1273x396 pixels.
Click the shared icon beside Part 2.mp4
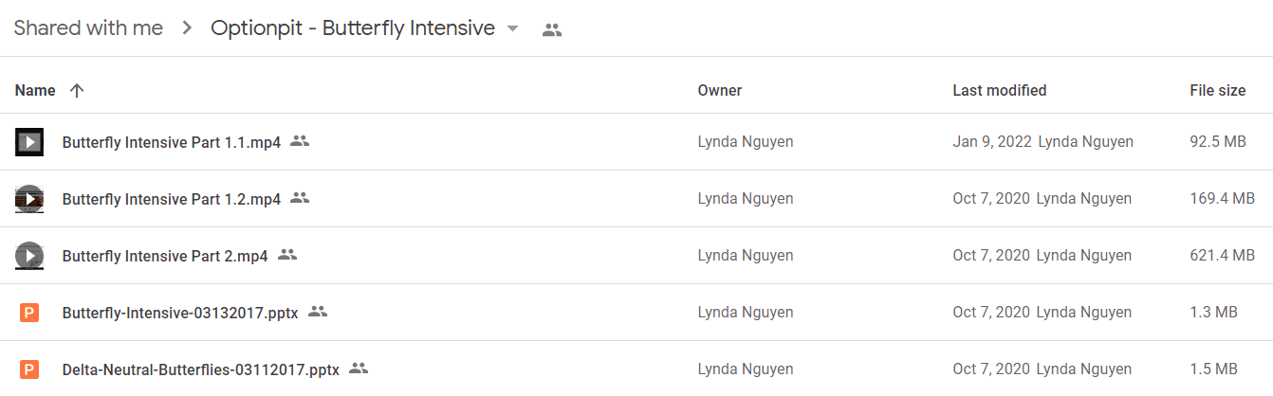(287, 255)
